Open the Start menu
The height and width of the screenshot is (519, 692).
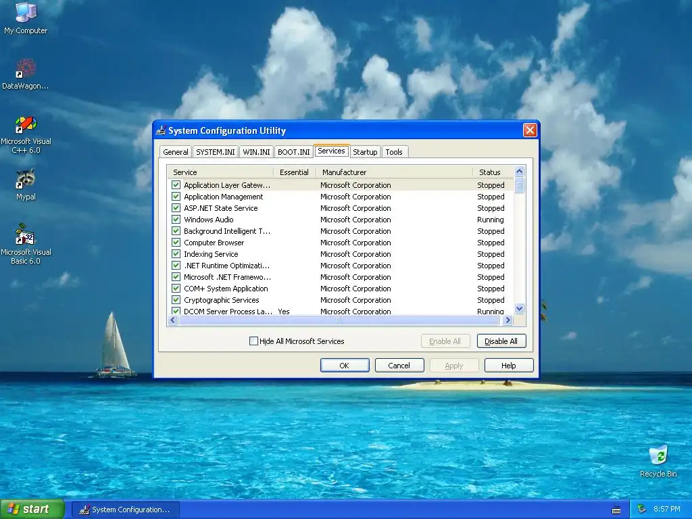(32, 509)
